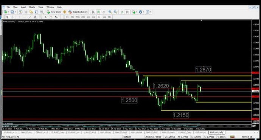Switch to the D1 timeframe
The image size is (261, 140).
99,17
